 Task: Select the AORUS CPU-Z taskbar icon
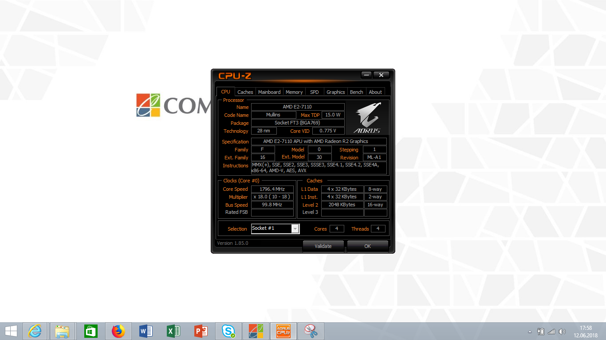click(x=283, y=331)
